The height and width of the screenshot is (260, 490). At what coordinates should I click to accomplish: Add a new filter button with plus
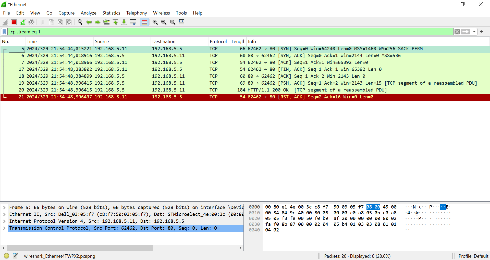tap(482, 32)
